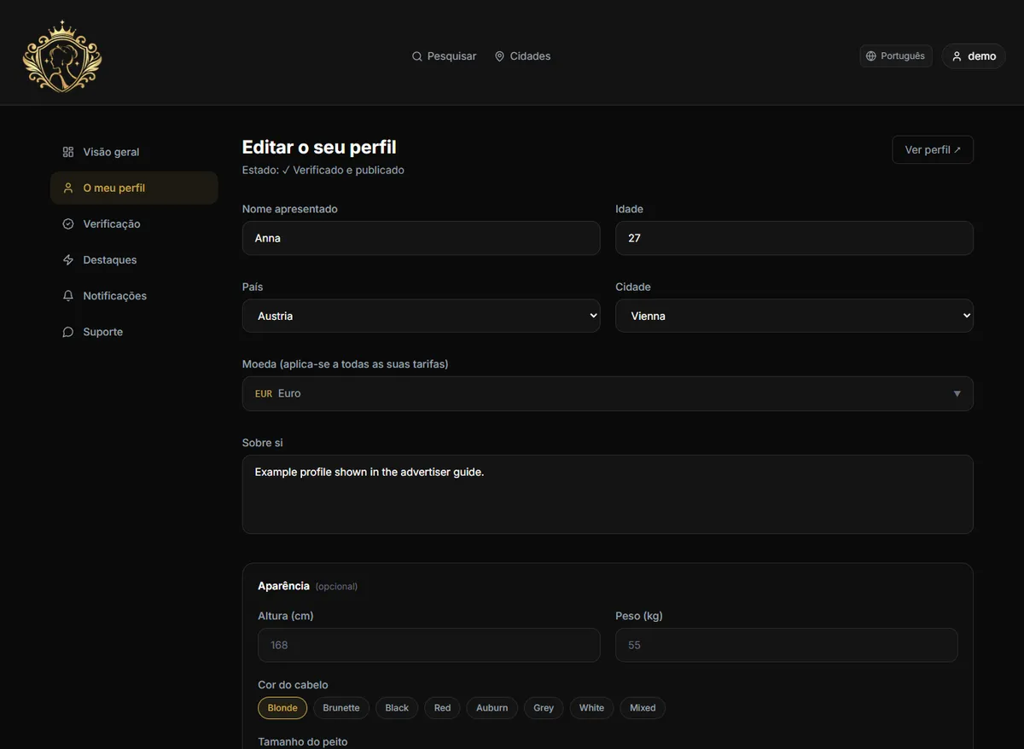Click the Destaques lightning bolt icon
The height and width of the screenshot is (749, 1024).
68,260
